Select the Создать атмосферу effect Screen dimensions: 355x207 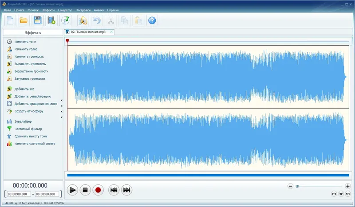coord(25,111)
